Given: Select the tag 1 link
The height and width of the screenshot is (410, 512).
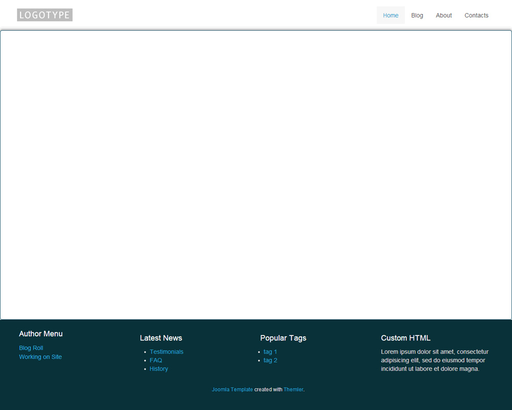Looking at the screenshot, I should click(x=270, y=352).
